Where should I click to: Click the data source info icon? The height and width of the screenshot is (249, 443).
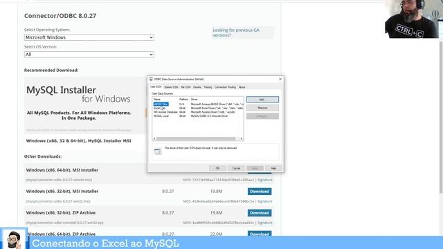click(x=158, y=151)
